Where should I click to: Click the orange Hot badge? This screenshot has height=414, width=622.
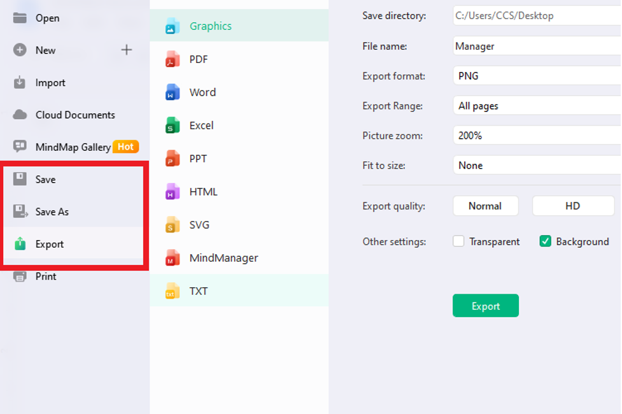pyautogui.click(x=126, y=146)
